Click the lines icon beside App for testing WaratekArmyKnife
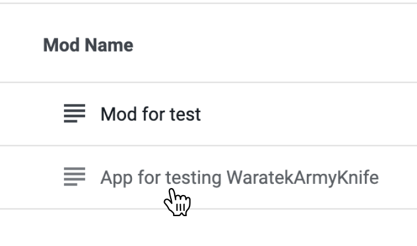Screen dimensions: 417x246 [x=74, y=177]
